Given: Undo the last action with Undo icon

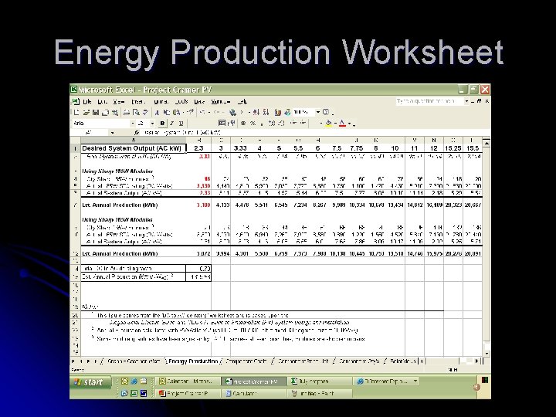Looking at the screenshot, I should pyautogui.click(x=202, y=113).
